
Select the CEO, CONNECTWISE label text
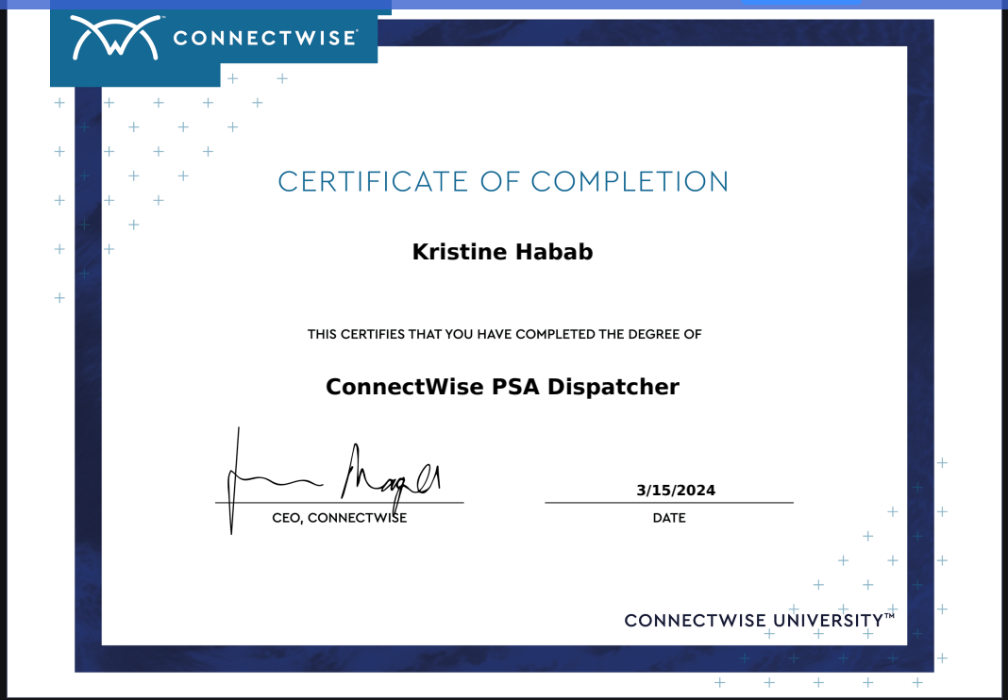pos(339,517)
